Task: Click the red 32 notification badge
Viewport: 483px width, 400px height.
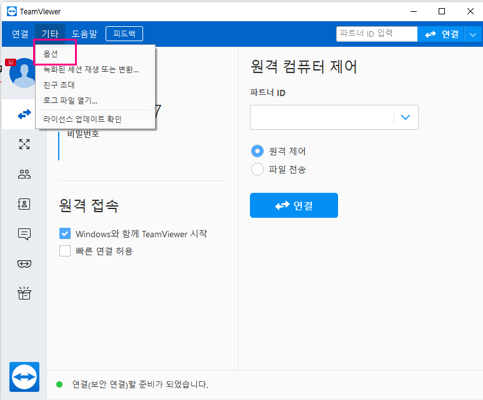Action: coord(11,62)
